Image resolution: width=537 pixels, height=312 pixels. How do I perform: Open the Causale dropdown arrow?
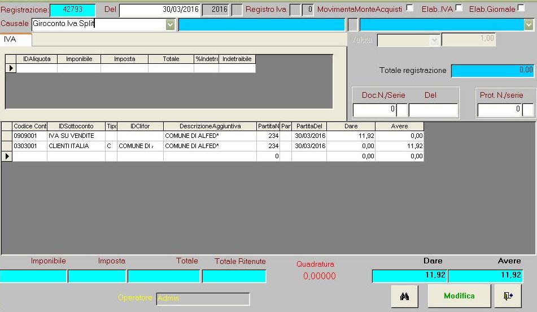coord(170,24)
